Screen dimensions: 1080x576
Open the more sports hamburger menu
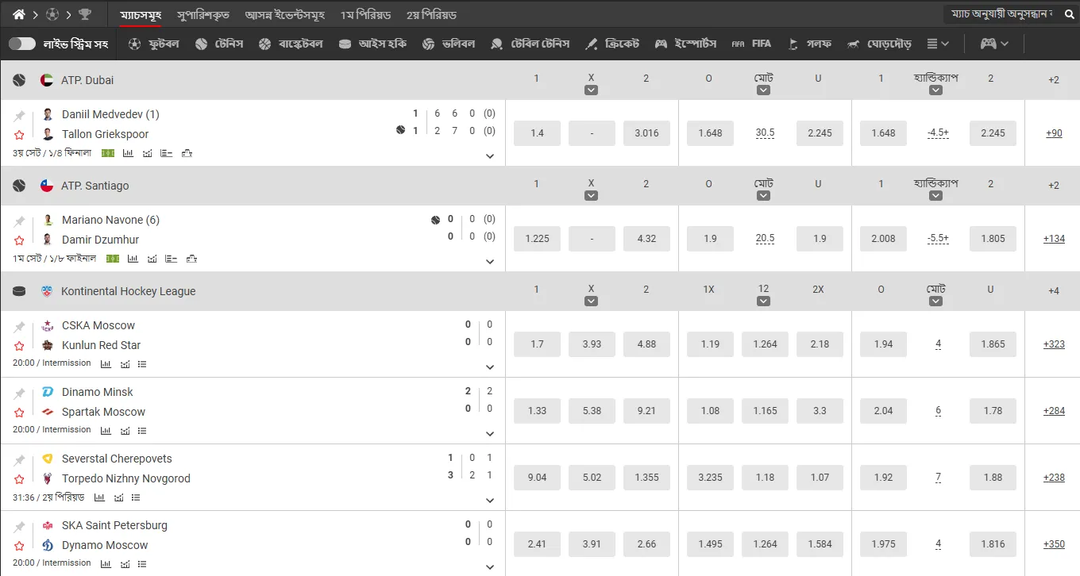coord(938,44)
